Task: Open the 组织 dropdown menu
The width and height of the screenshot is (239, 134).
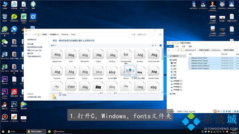Action: click(x=53, y=45)
